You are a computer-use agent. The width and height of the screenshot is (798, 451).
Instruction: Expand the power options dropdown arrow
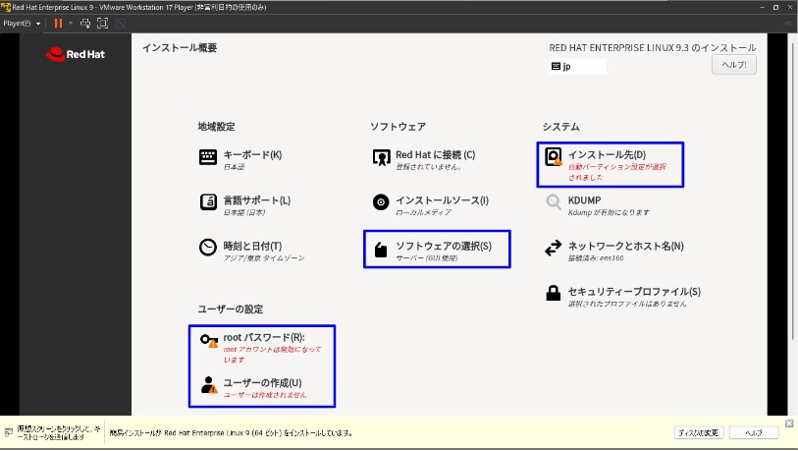71,24
